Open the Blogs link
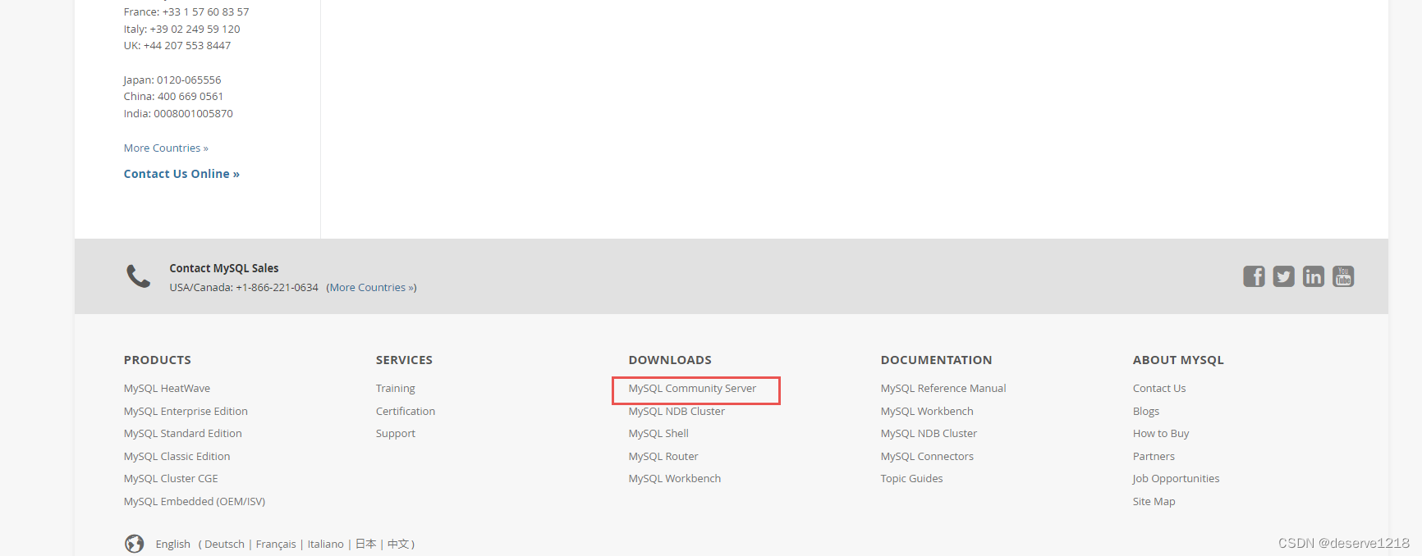The width and height of the screenshot is (1422, 556). (x=1146, y=412)
